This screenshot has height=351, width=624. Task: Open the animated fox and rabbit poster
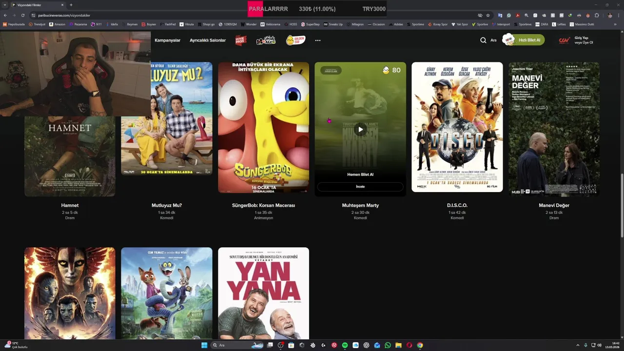167,293
